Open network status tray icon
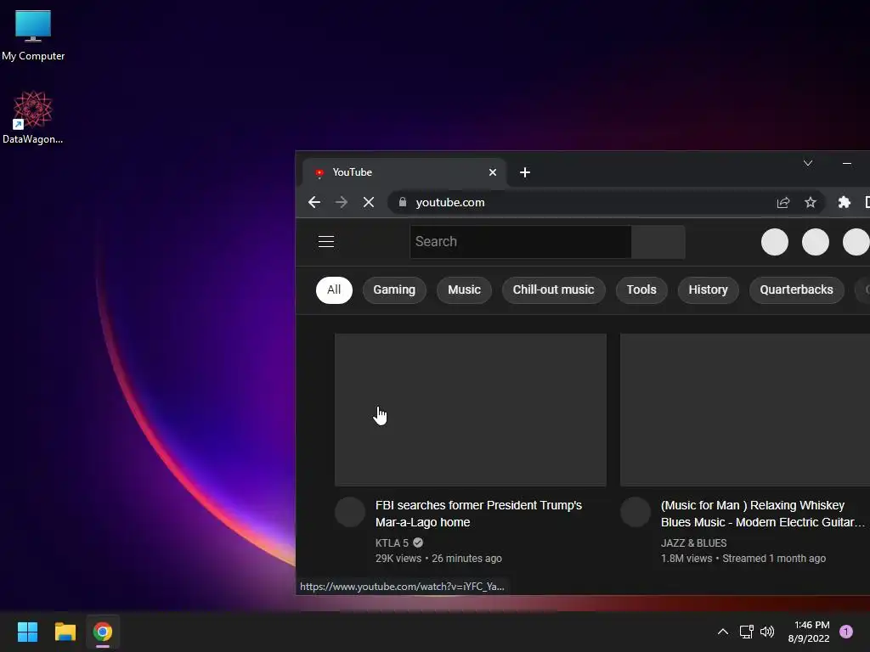870x652 pixels. click(746, 632)
